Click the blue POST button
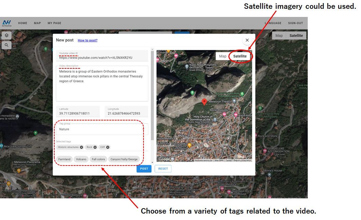 pos(144,169)
